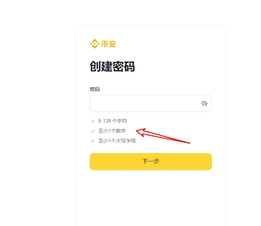Select the 至少1个大写字母 requirement text

[x=117, y=141]
